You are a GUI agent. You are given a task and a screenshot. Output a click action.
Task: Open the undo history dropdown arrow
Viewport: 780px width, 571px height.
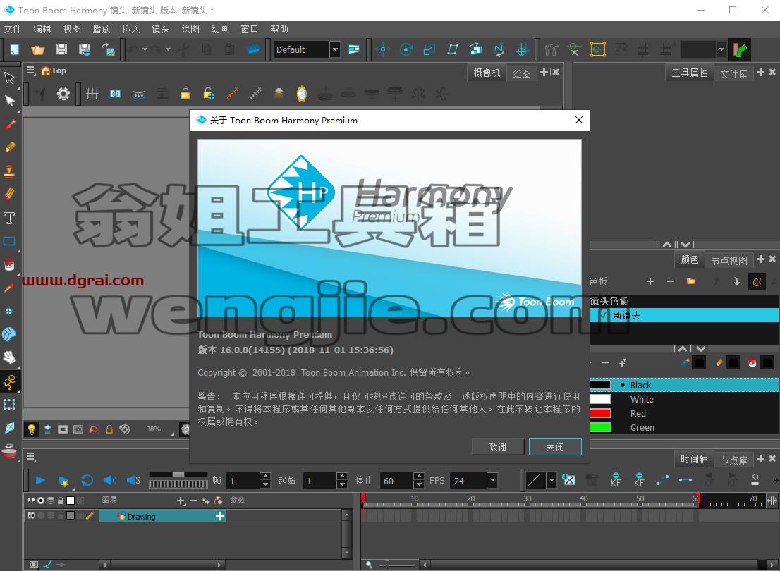(x=145, y=49)
